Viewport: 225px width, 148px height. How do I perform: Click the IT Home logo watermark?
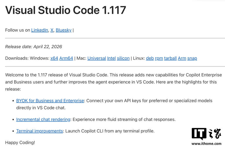point(206,134)
